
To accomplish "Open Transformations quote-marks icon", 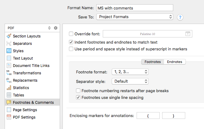I will click(x=9, y=73).
